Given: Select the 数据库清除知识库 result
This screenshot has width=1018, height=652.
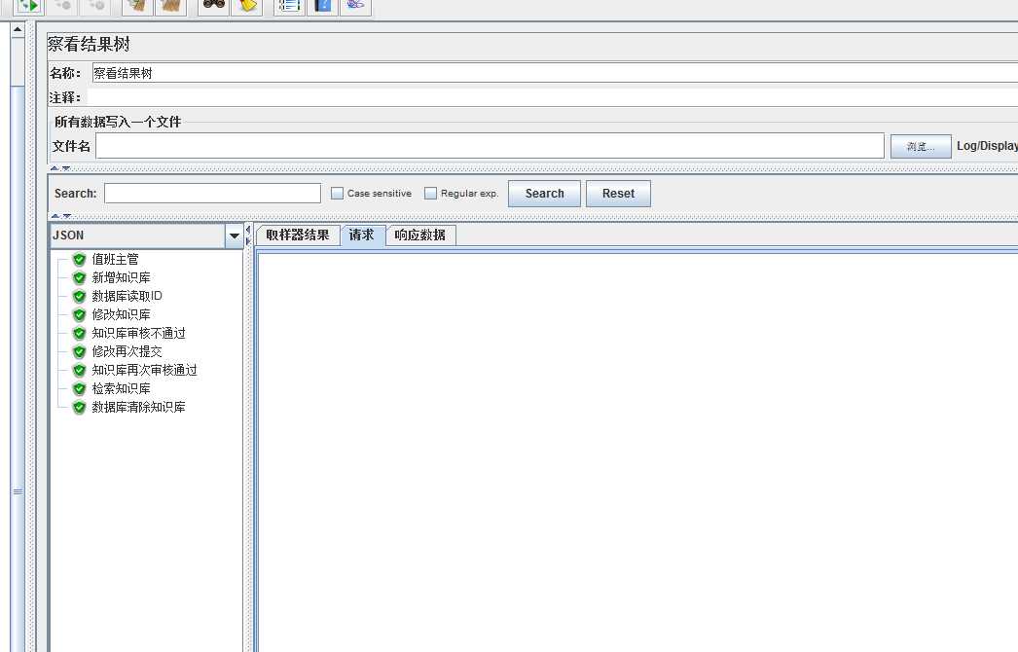Looking at the screenshot, I should coord(138,407).
